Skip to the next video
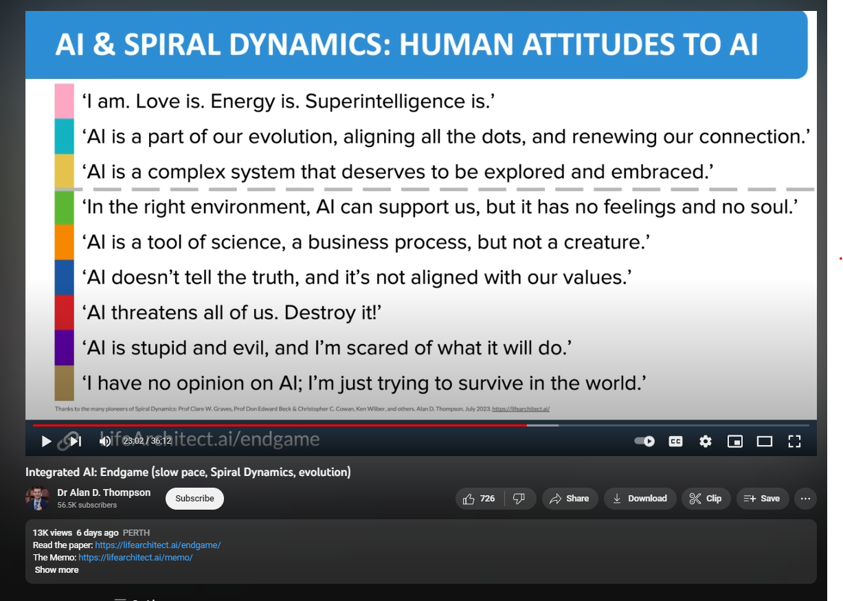 tap(76, 441)
